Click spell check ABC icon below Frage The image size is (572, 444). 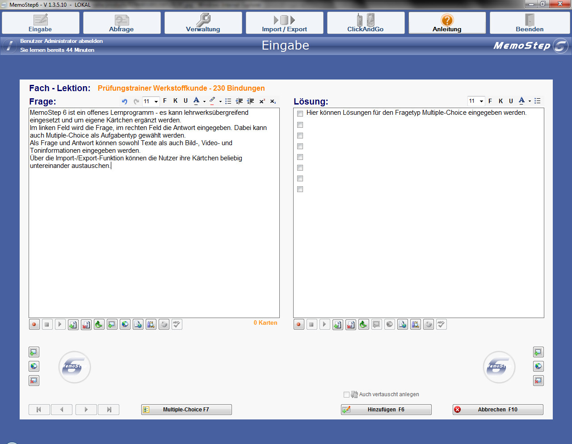(177, 324)
